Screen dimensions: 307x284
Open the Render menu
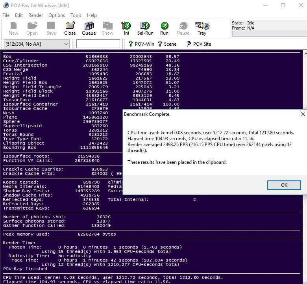[36, 15]
